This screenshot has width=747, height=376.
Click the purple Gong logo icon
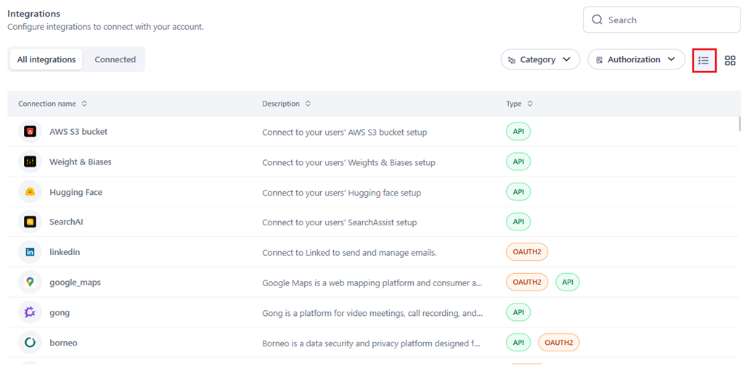point(30,312)
